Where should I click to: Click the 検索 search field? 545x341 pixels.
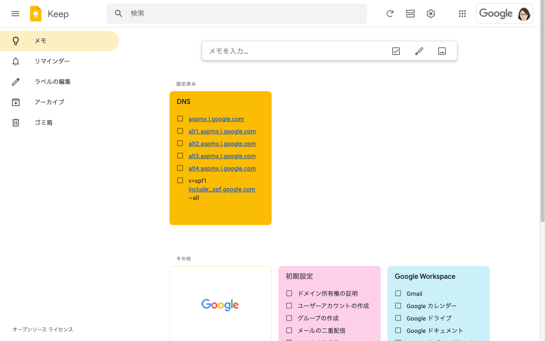coord(237,14)
